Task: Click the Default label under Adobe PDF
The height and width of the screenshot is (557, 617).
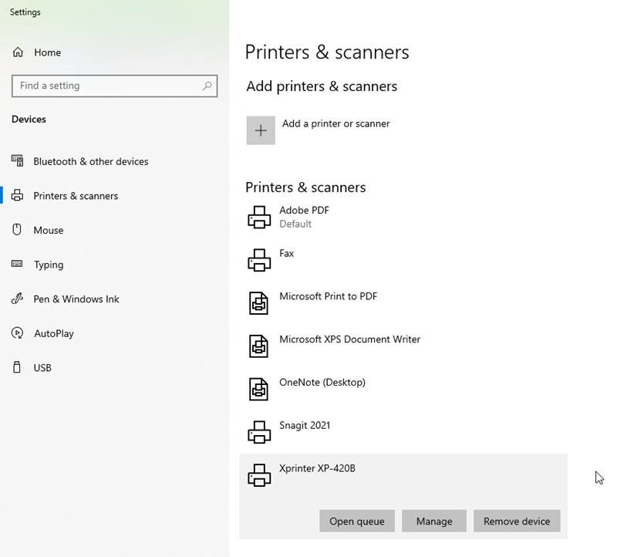Action: coord(295,224)
